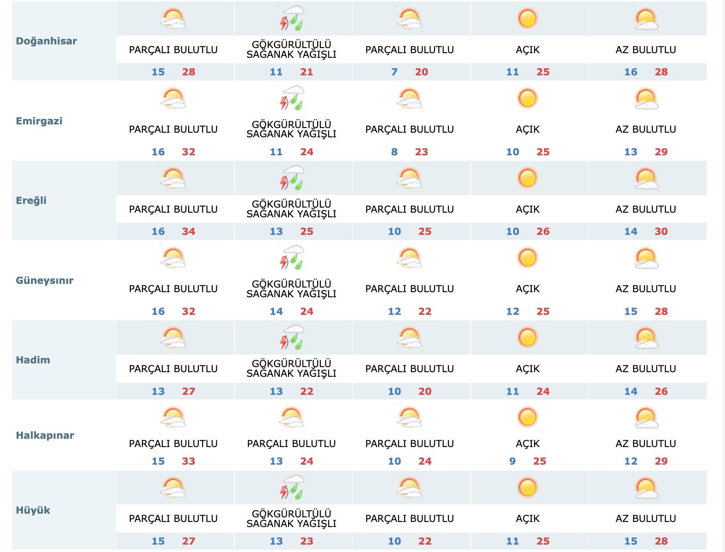This screenshot has width=725, height=552.
Task: Click Ereğli's AZ BULUTLU weather icon
Action: pyautogui.click(x=646, y=178)
